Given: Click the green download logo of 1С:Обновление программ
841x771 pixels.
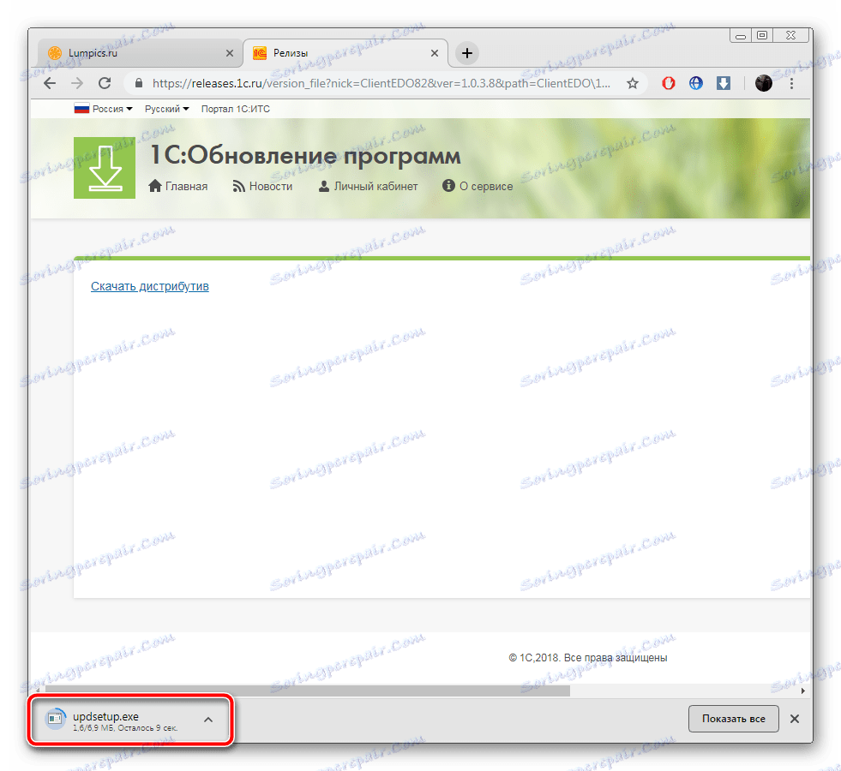Looking at the screenshot, I should (105, 168).
